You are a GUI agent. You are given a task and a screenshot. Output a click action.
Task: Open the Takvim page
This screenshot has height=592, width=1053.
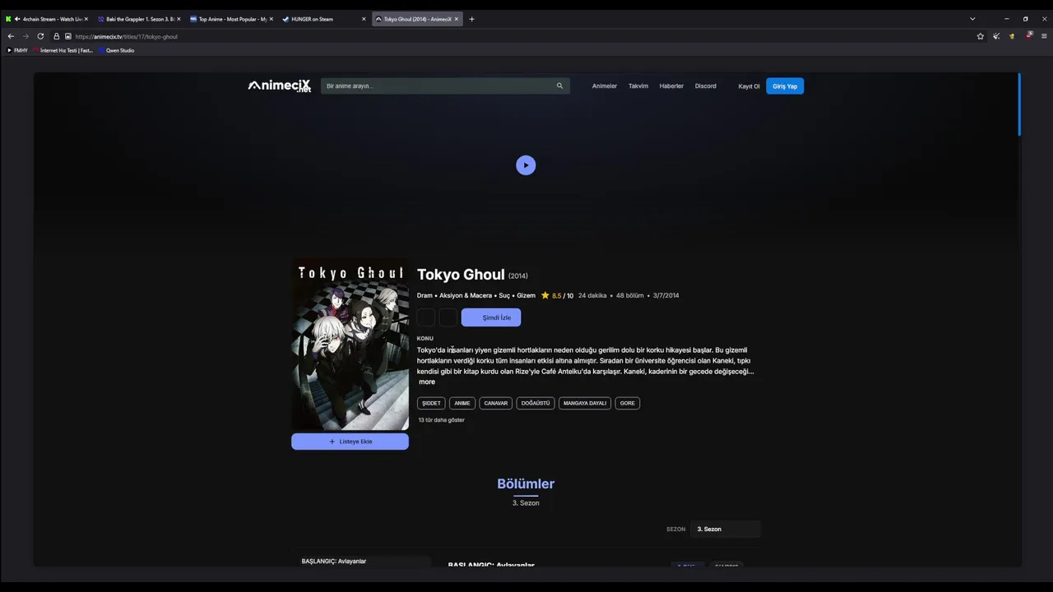tap(638, 86)
